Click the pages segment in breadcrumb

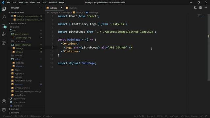(x=55, y=12)
